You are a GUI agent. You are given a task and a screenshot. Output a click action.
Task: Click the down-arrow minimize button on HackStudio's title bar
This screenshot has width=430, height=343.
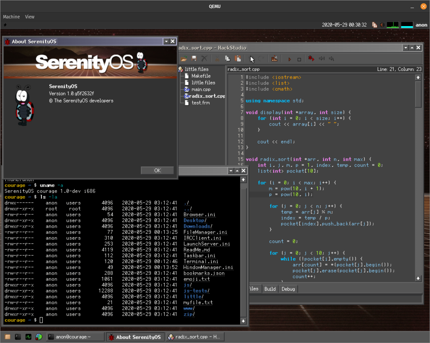(x=406, y=48)
